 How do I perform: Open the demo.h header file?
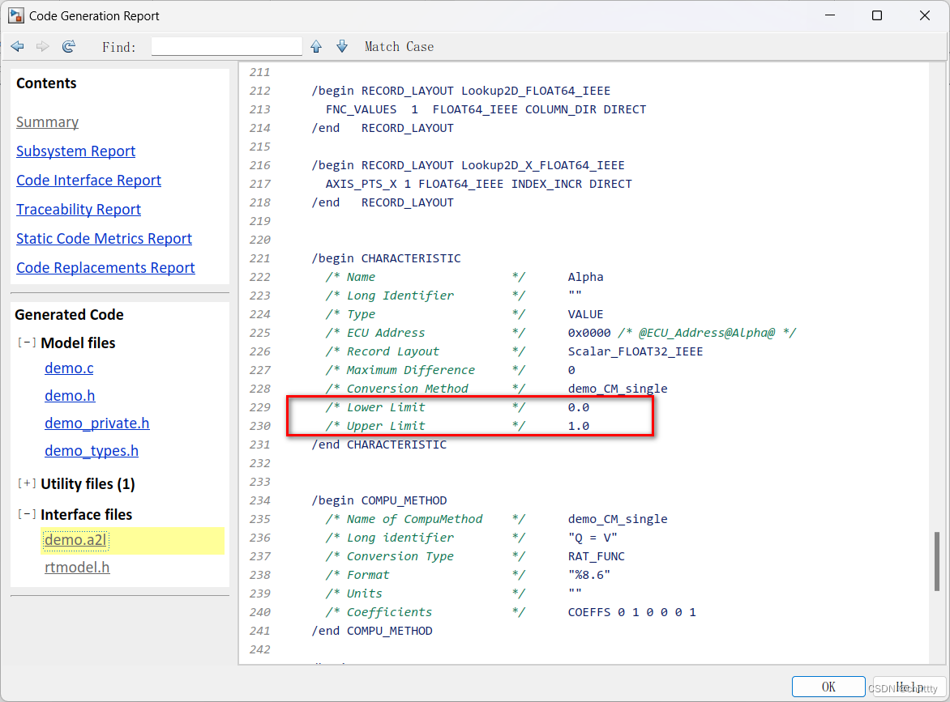tap(70, 396)
